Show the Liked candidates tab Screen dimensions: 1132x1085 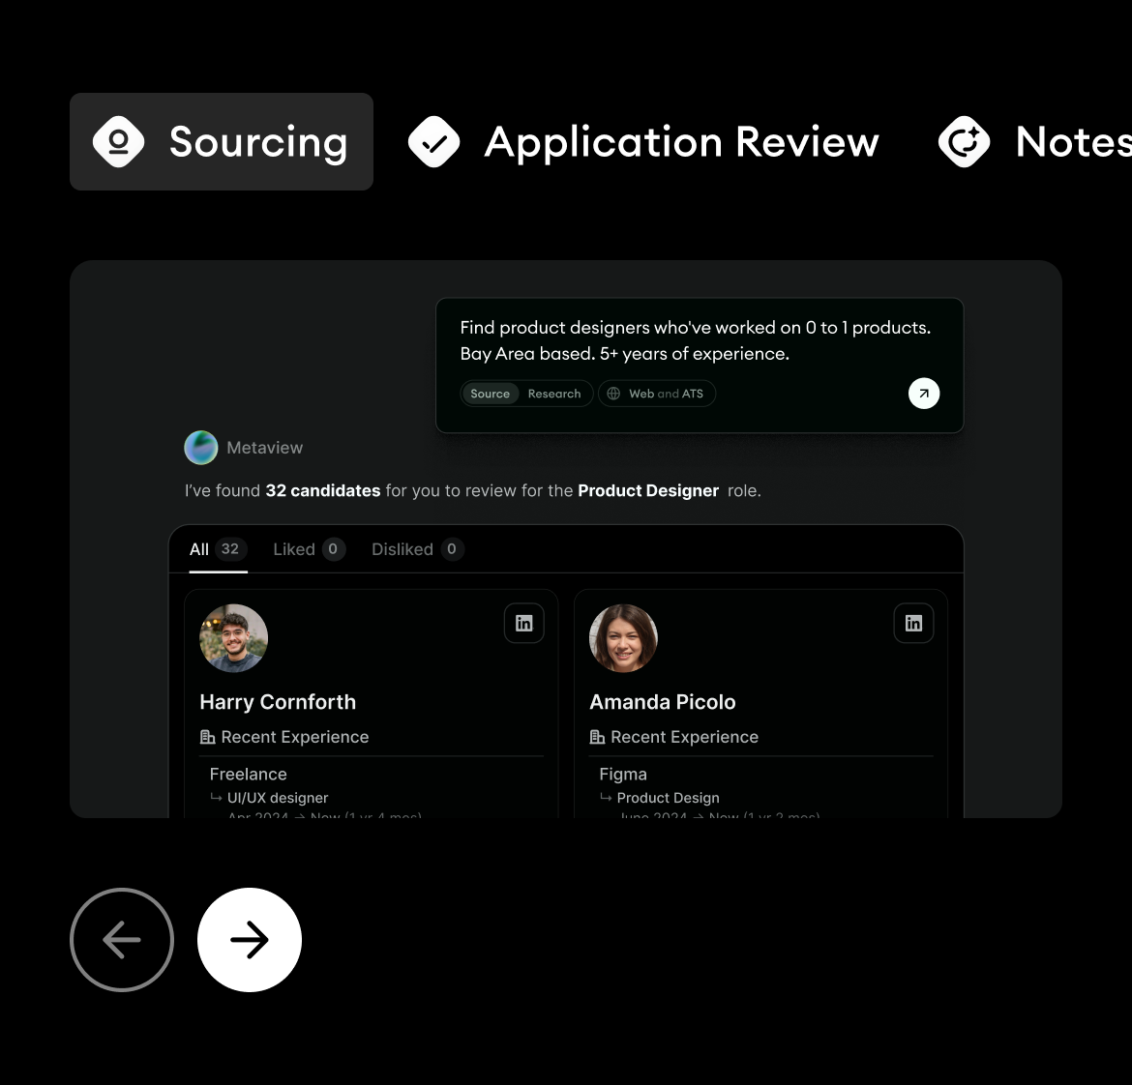point(309,549)
